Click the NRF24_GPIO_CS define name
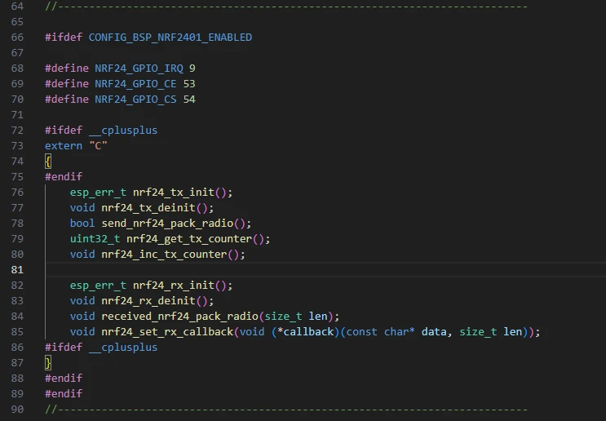 point(135,100)
